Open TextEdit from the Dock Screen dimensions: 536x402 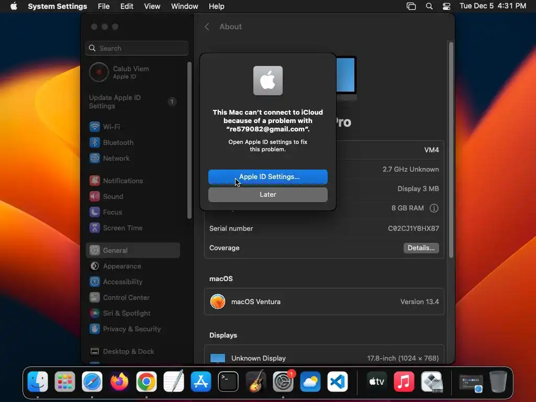[x=174, y=382]
